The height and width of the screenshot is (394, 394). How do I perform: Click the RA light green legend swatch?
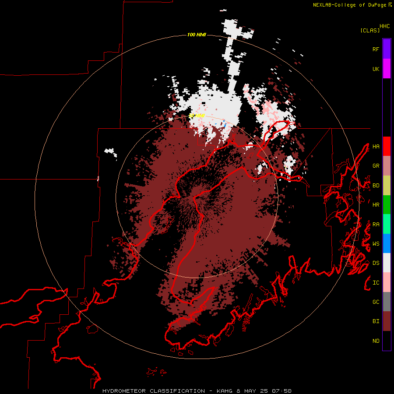(x=387, y=224)
